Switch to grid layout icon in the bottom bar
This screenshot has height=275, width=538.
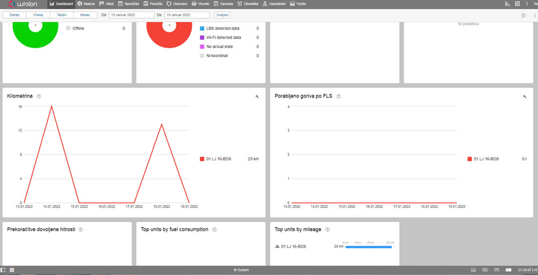click(x=12, y=270)
